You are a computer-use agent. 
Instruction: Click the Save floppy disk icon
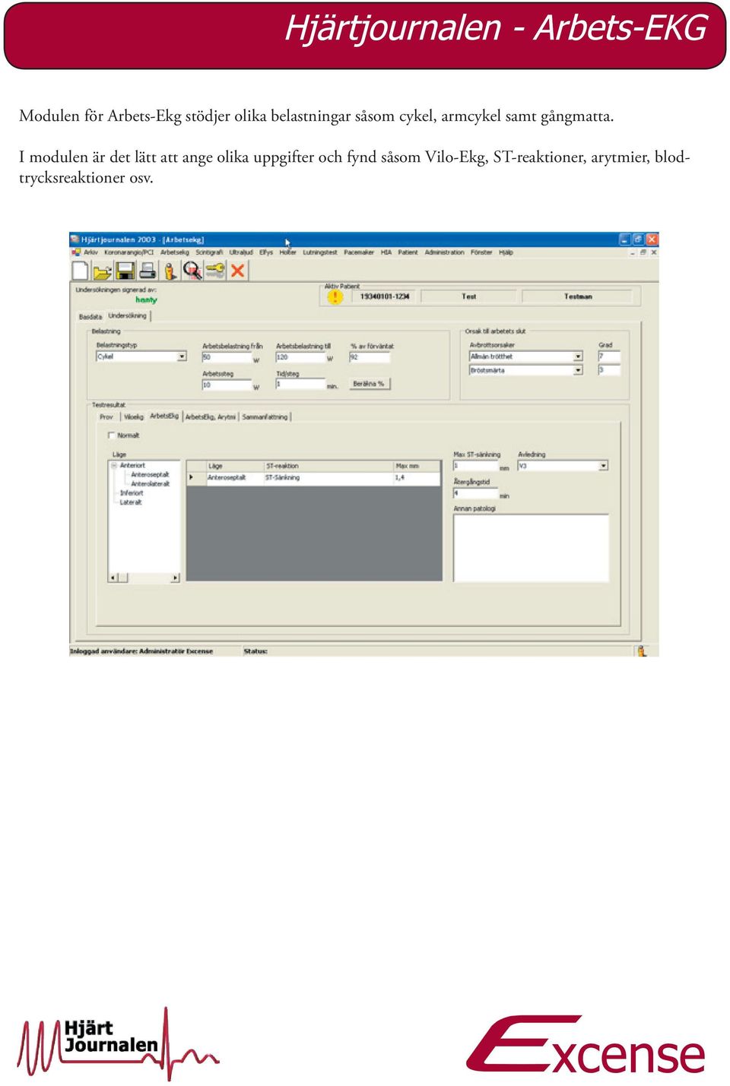[125, 271]
